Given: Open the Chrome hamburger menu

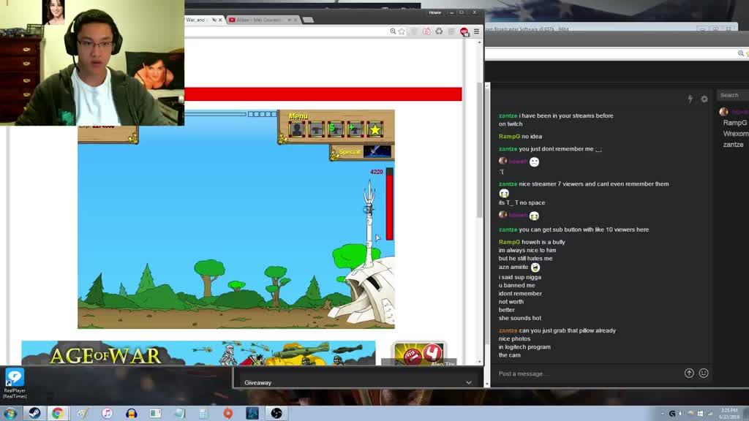Looking at the screenshot, I should 476,31.
